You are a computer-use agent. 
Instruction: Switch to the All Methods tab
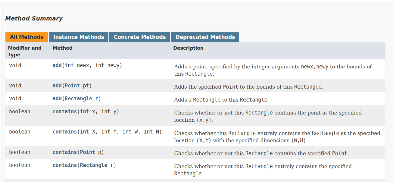[x=27, y=37]
